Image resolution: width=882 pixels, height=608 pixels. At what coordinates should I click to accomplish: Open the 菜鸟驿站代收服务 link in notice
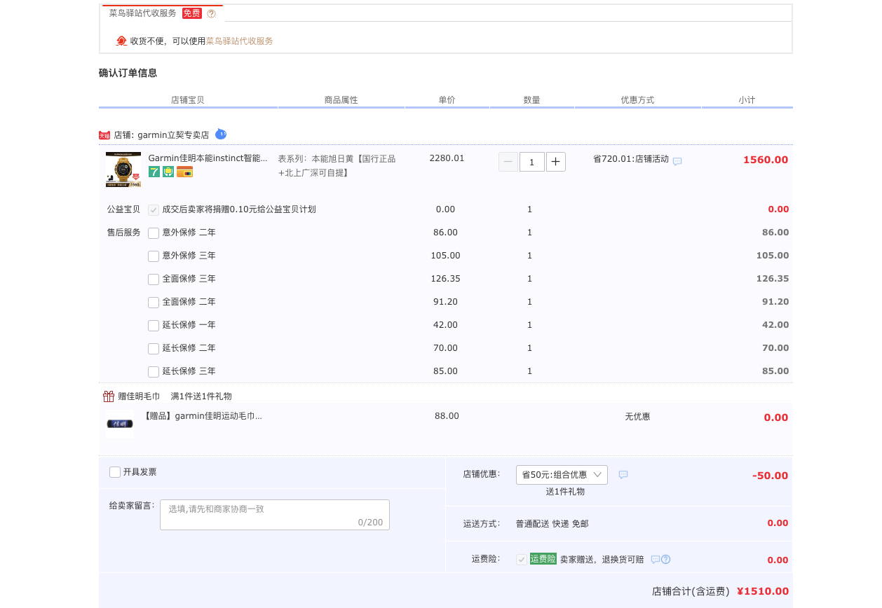coord(239,41)
